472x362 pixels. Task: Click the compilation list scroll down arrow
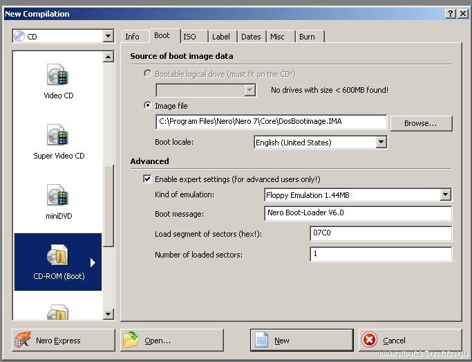108,314
